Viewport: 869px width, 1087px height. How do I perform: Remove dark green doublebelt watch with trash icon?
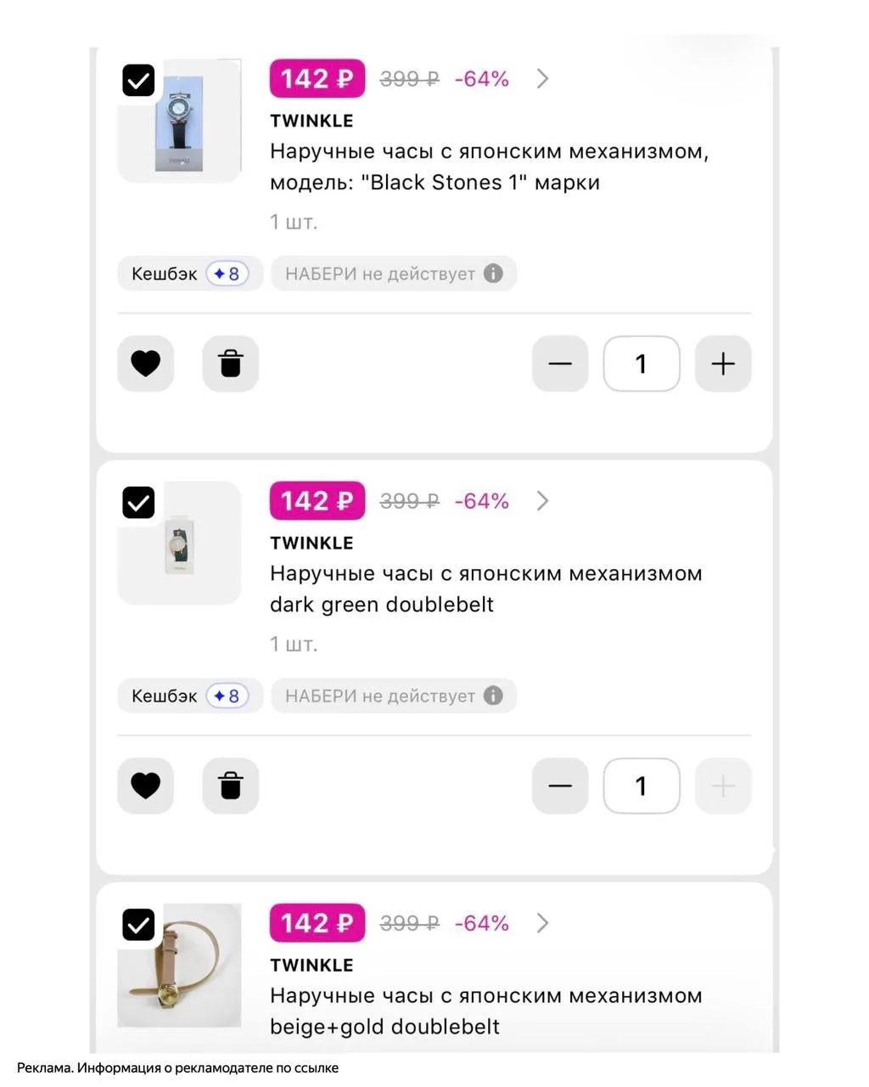click(x=230, y=786)
